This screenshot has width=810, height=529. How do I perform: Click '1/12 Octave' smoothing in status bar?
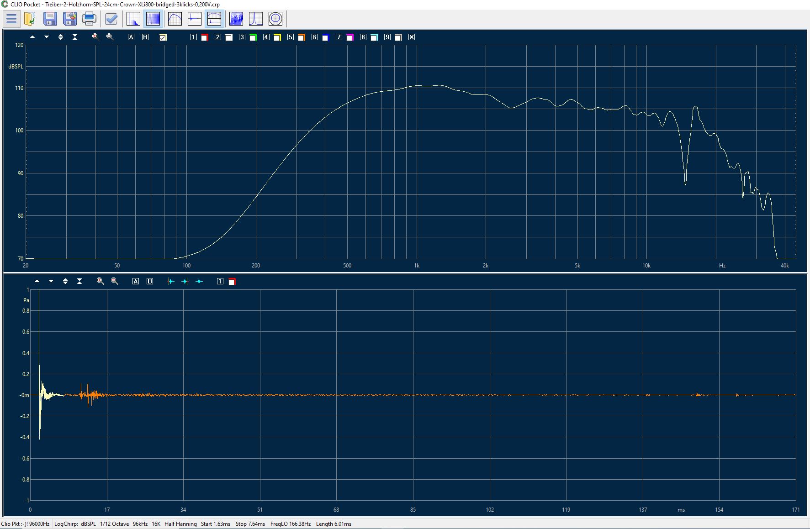114,524
